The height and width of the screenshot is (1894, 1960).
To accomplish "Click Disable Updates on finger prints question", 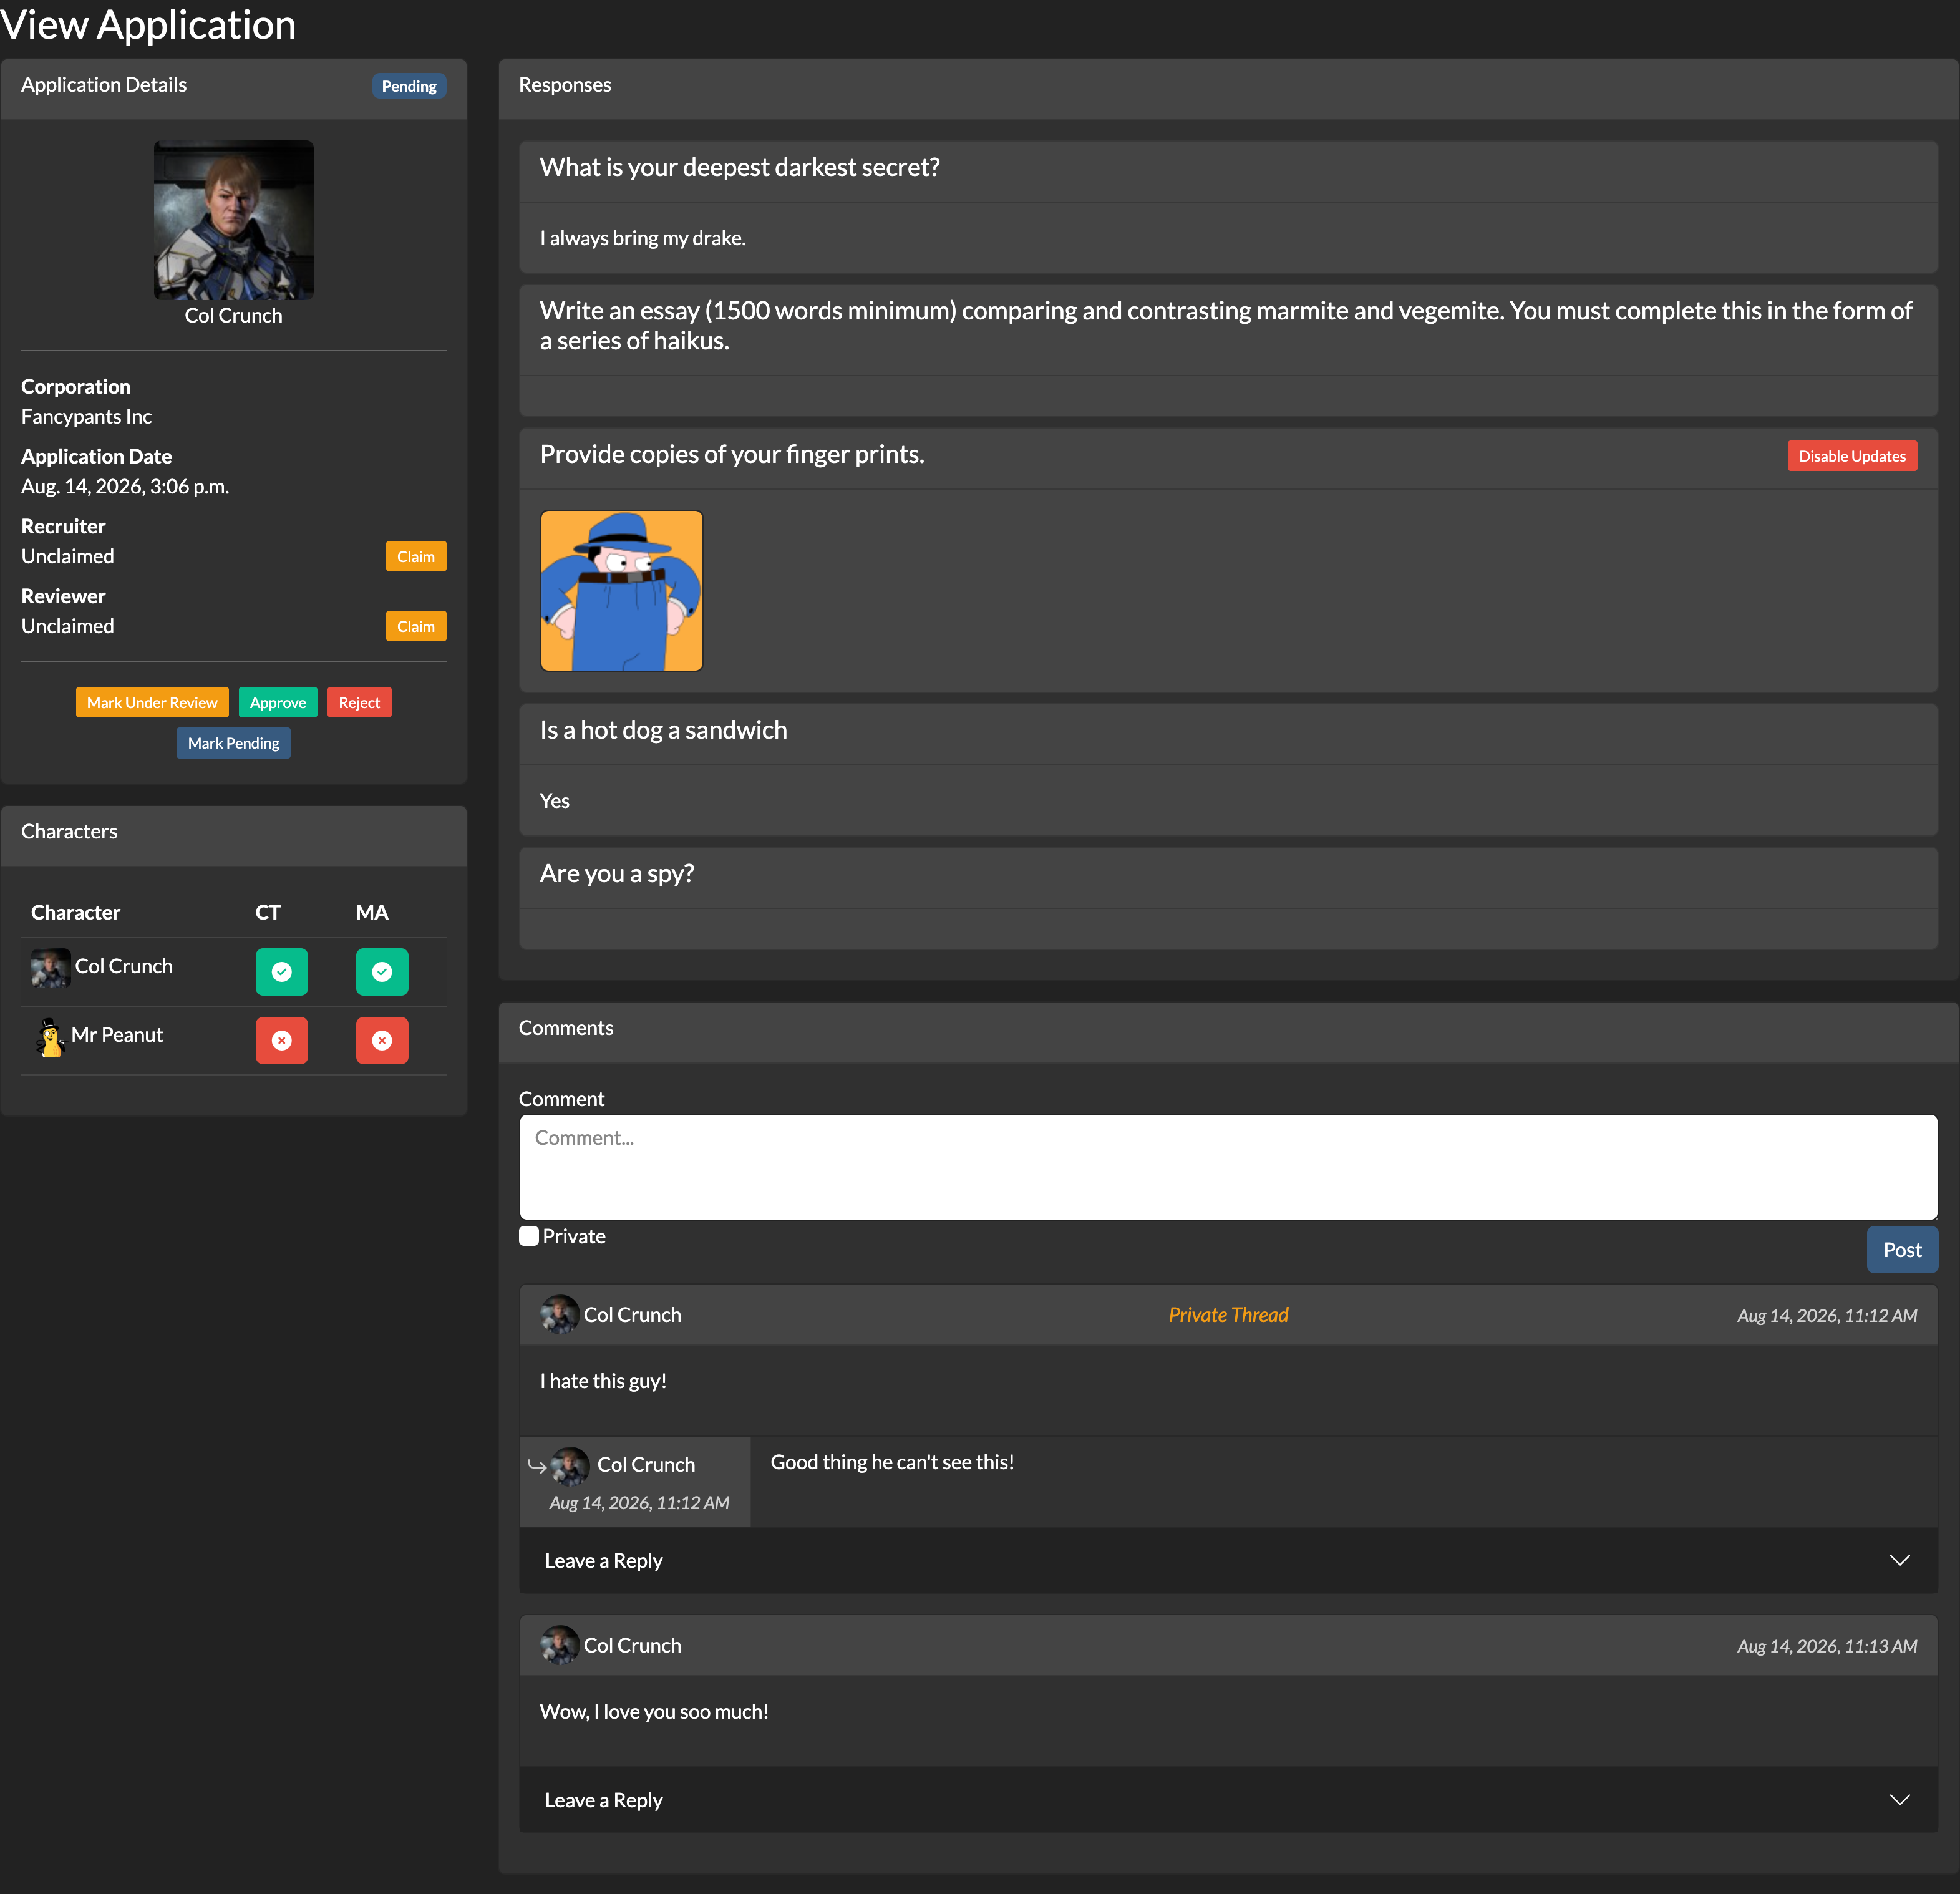I will pyautogui.click(x=1852, y=455).
